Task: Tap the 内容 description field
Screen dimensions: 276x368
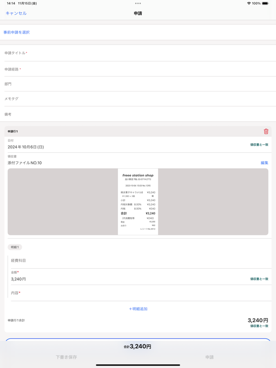Action: coord(141,293)
